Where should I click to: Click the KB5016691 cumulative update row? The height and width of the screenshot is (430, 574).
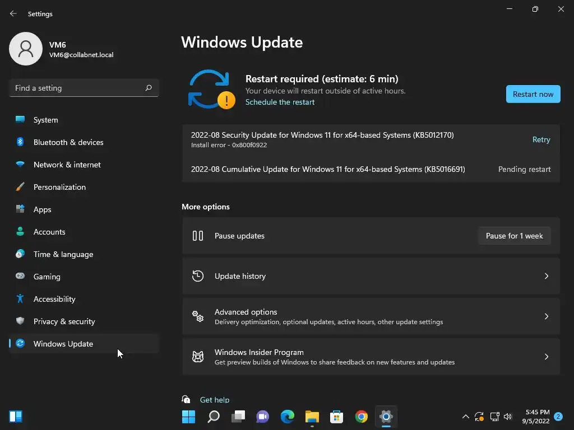coord(371,169)
